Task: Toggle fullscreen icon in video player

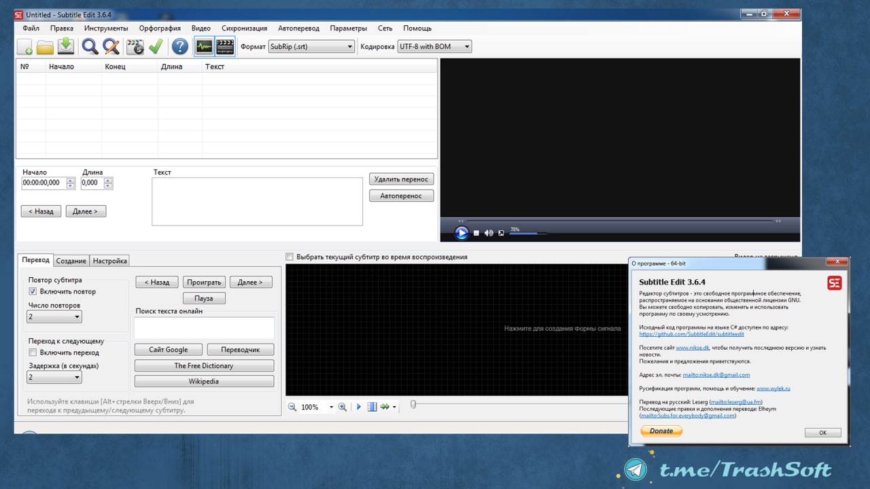Action: pyautogui.click(x=501, y=233)
